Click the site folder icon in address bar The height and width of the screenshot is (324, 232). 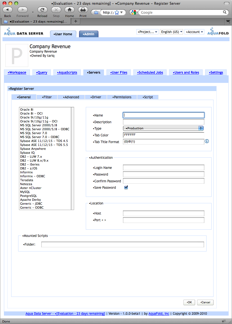pyautogui.click(x=96, y=12)
